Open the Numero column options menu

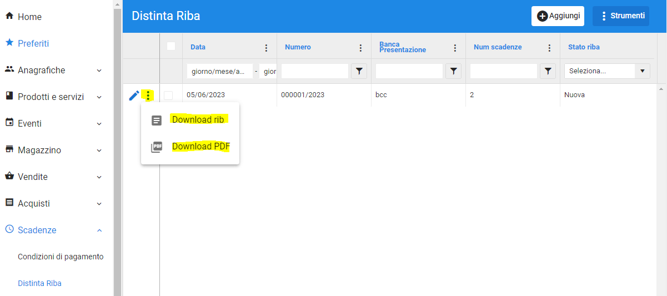tap(360, 48)
